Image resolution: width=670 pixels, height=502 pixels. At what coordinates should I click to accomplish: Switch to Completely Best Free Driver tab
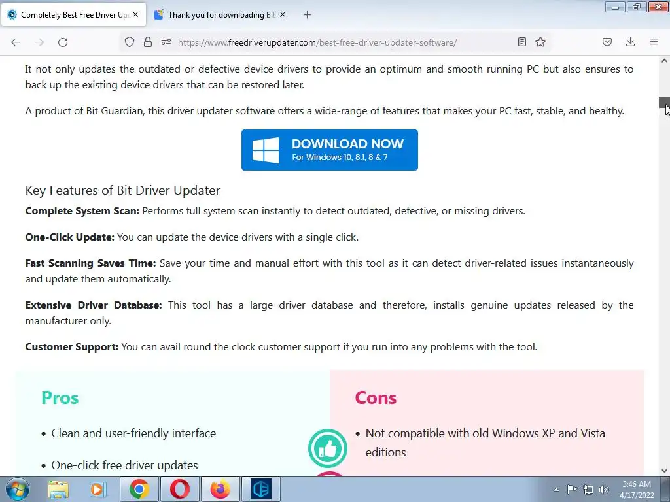(73, 15)
